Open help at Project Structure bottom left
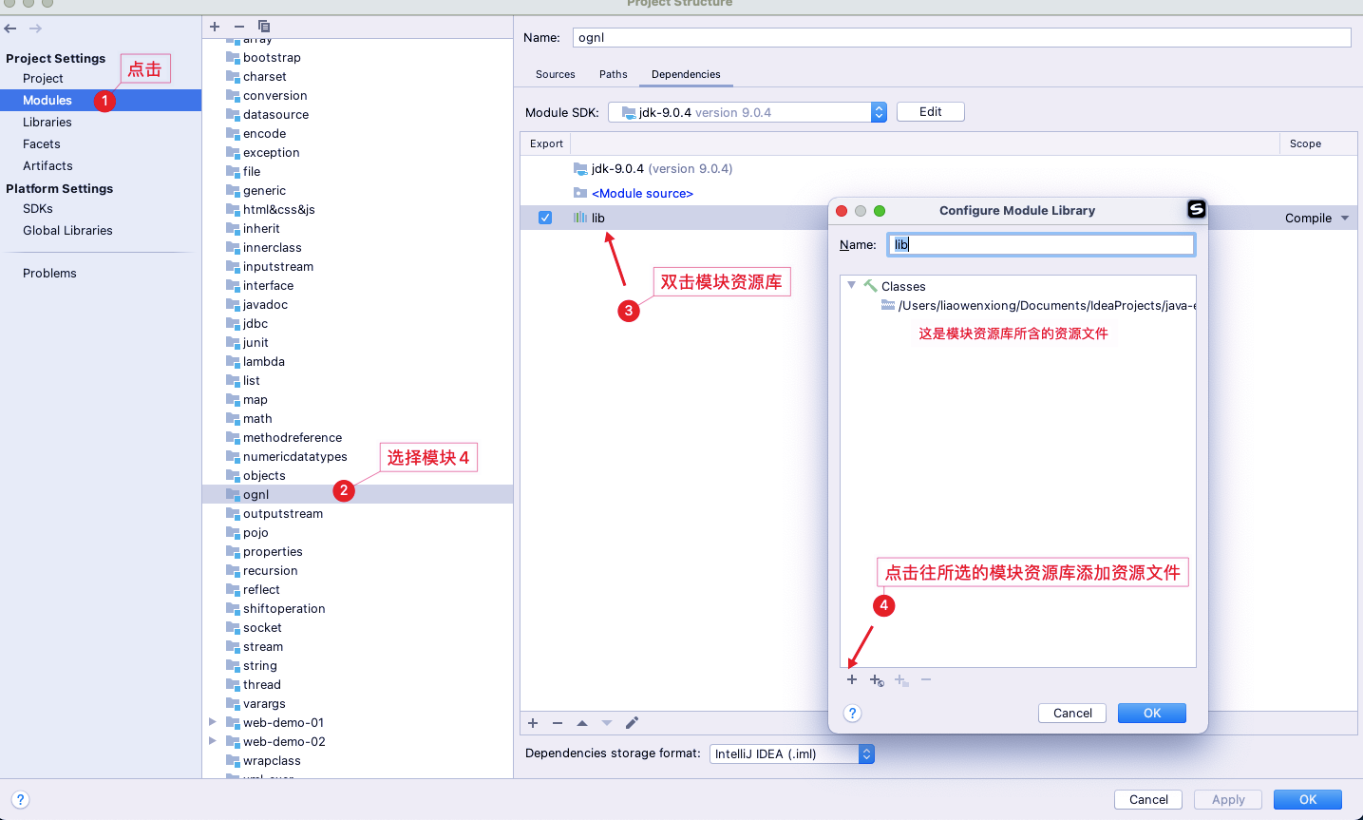Screen dimensions: 1363x820 20,800
